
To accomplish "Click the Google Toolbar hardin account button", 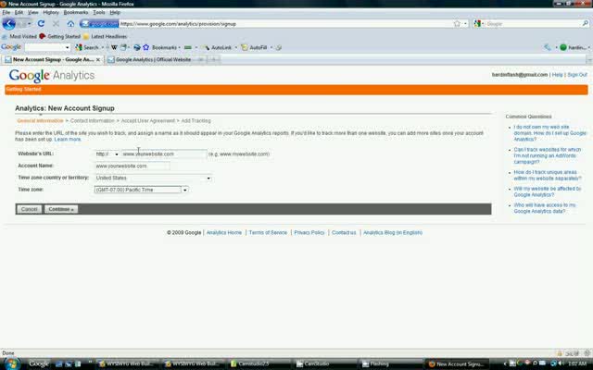I will coord(574,47).
